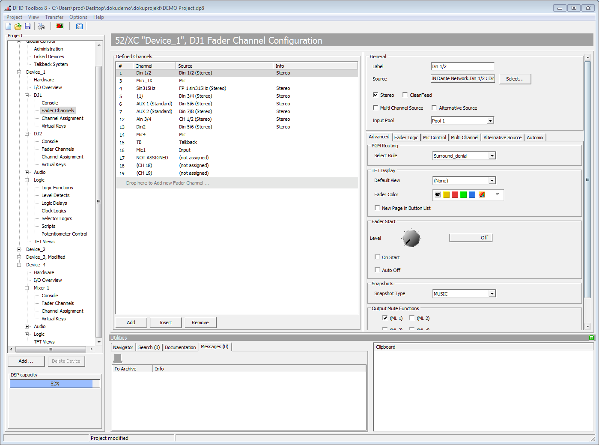Click the archive icon in the Utilities panel

point(117,358)
